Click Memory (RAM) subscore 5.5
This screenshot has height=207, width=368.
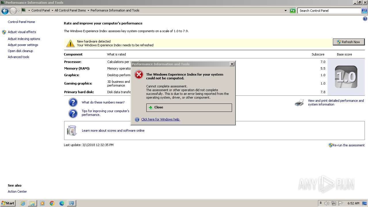pyautogui.click(x=323, y=68)
